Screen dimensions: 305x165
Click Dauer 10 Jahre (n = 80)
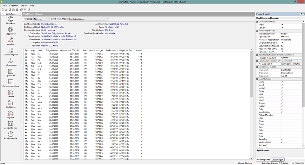[112, 27]
